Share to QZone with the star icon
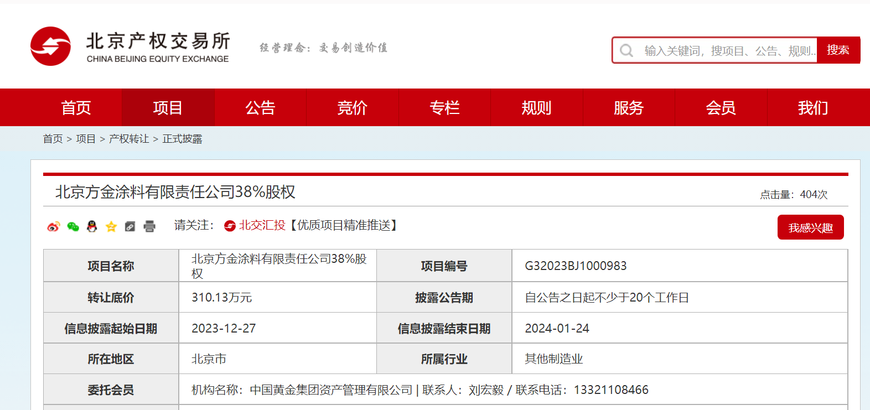Screen dimensions: 870x410 click(111, 226)
